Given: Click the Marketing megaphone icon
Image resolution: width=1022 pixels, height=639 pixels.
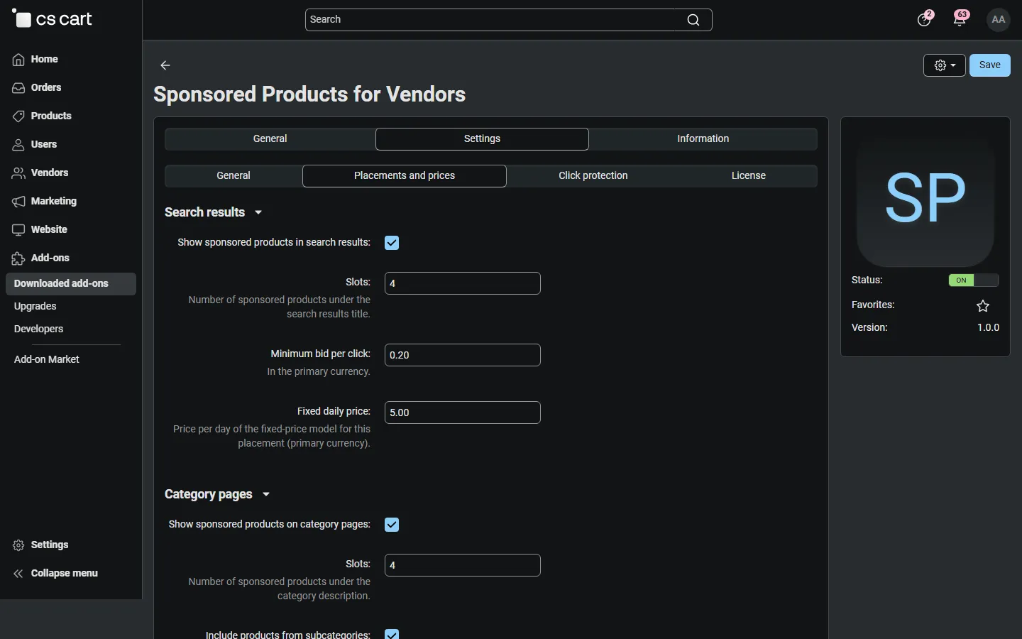Looking at the screenshot, I should (18, 202).
